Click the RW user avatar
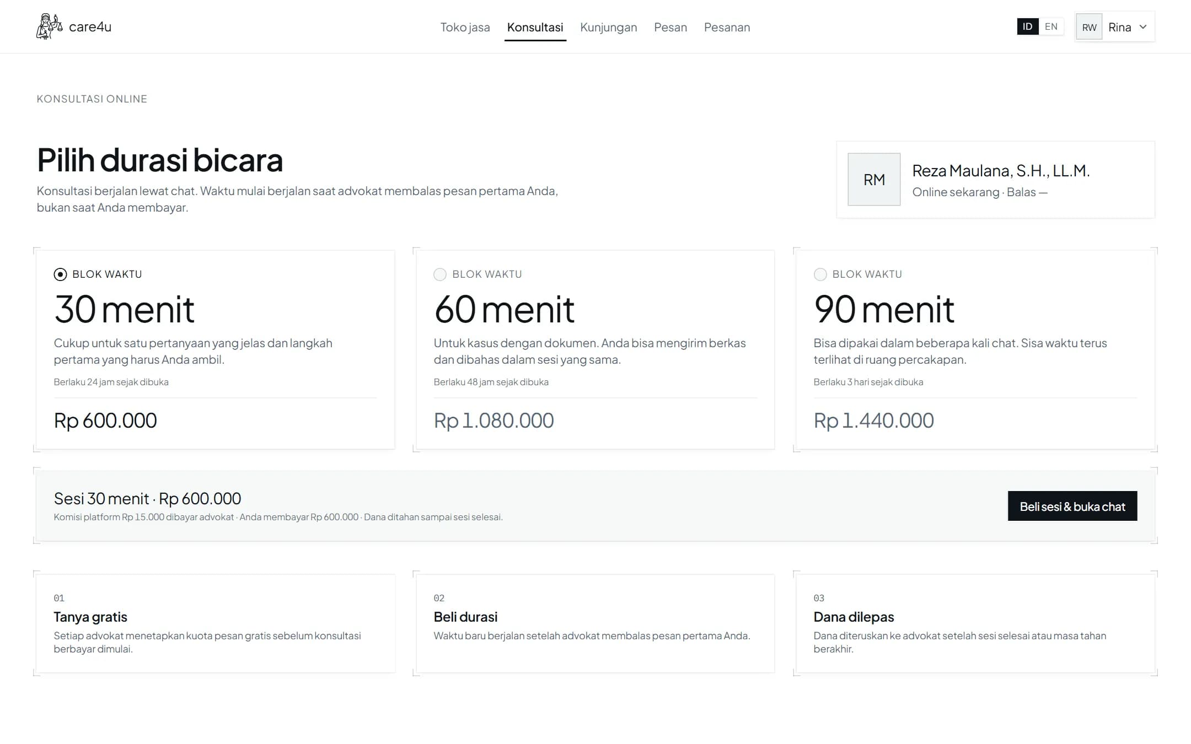This screenshot has width=1191, height=744. tap(1089, 27)
